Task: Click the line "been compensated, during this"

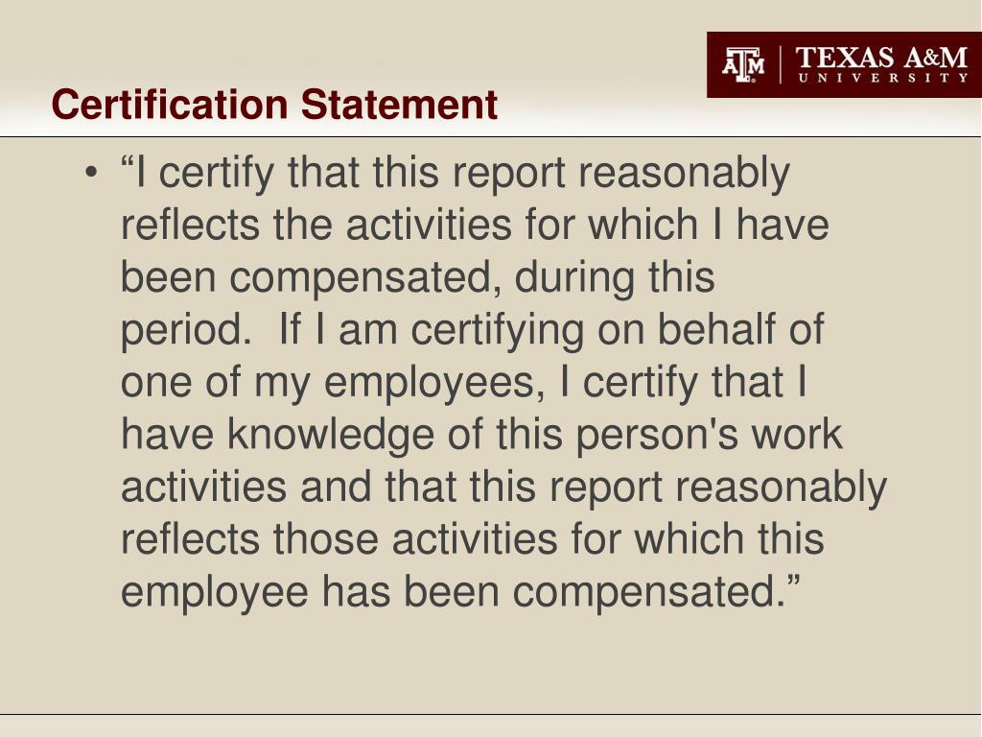Action: pos(418,277)
